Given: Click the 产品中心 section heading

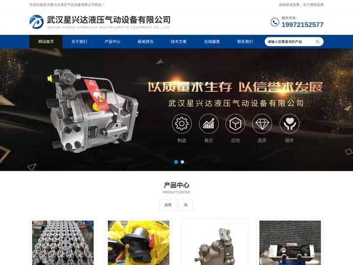Looking at the screenshot, I should click(176, 185).
